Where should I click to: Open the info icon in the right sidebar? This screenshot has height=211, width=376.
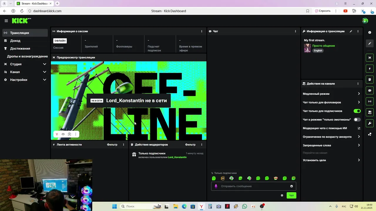click(x=370, y=33)
